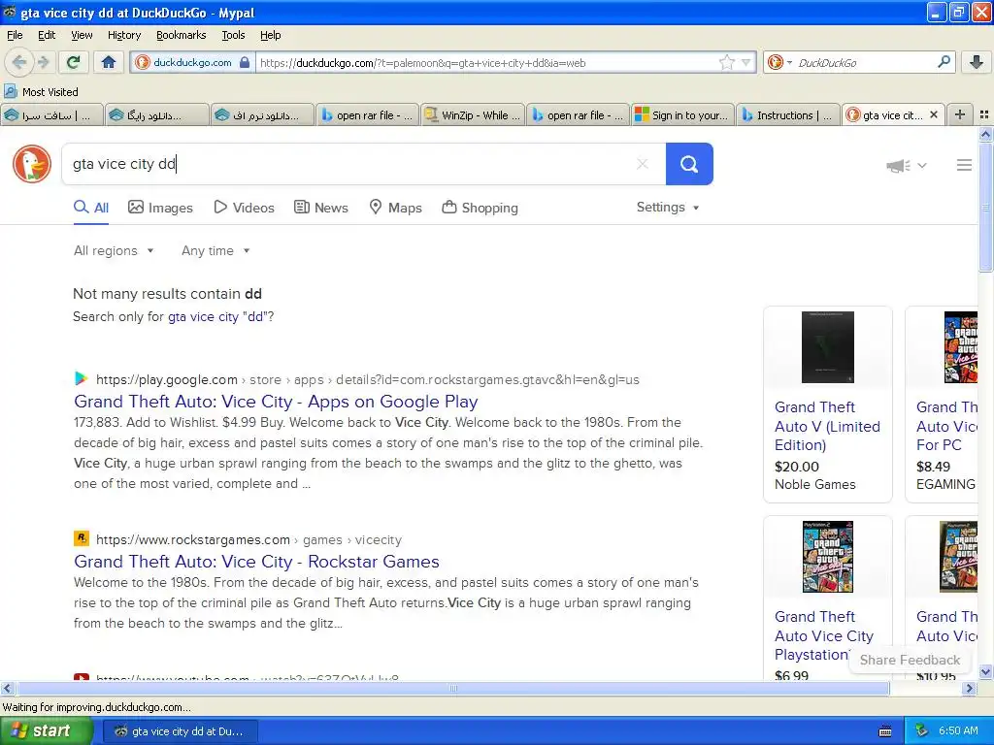This screenshot has height=745, width=994.
Task: Click the magnifier in browser search box
Action: pos(944,62)
